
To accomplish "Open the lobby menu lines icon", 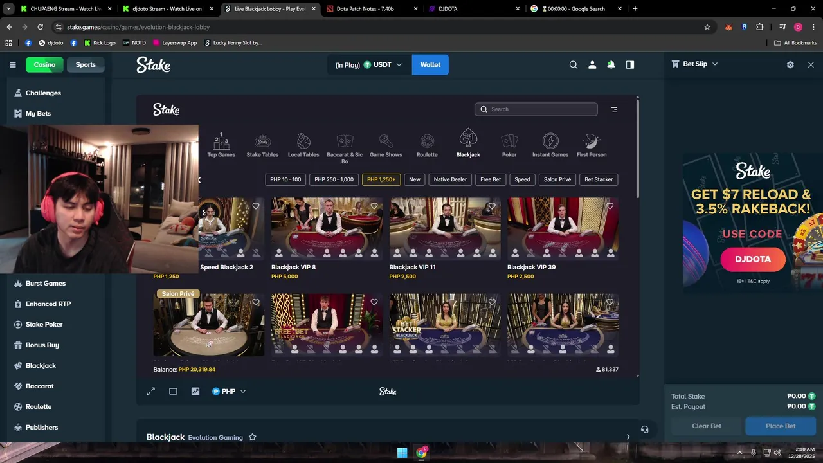I will tap(614, 109).
